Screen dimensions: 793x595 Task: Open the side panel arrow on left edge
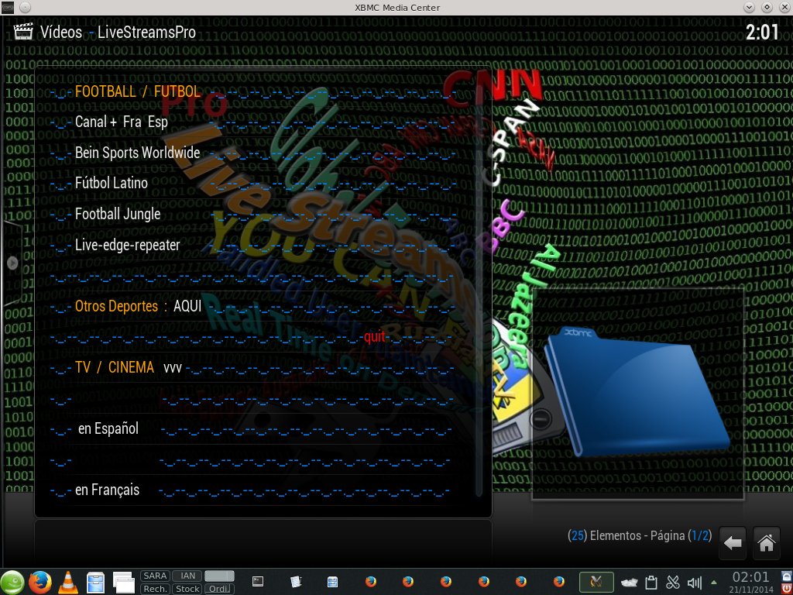tap(12, 263)
